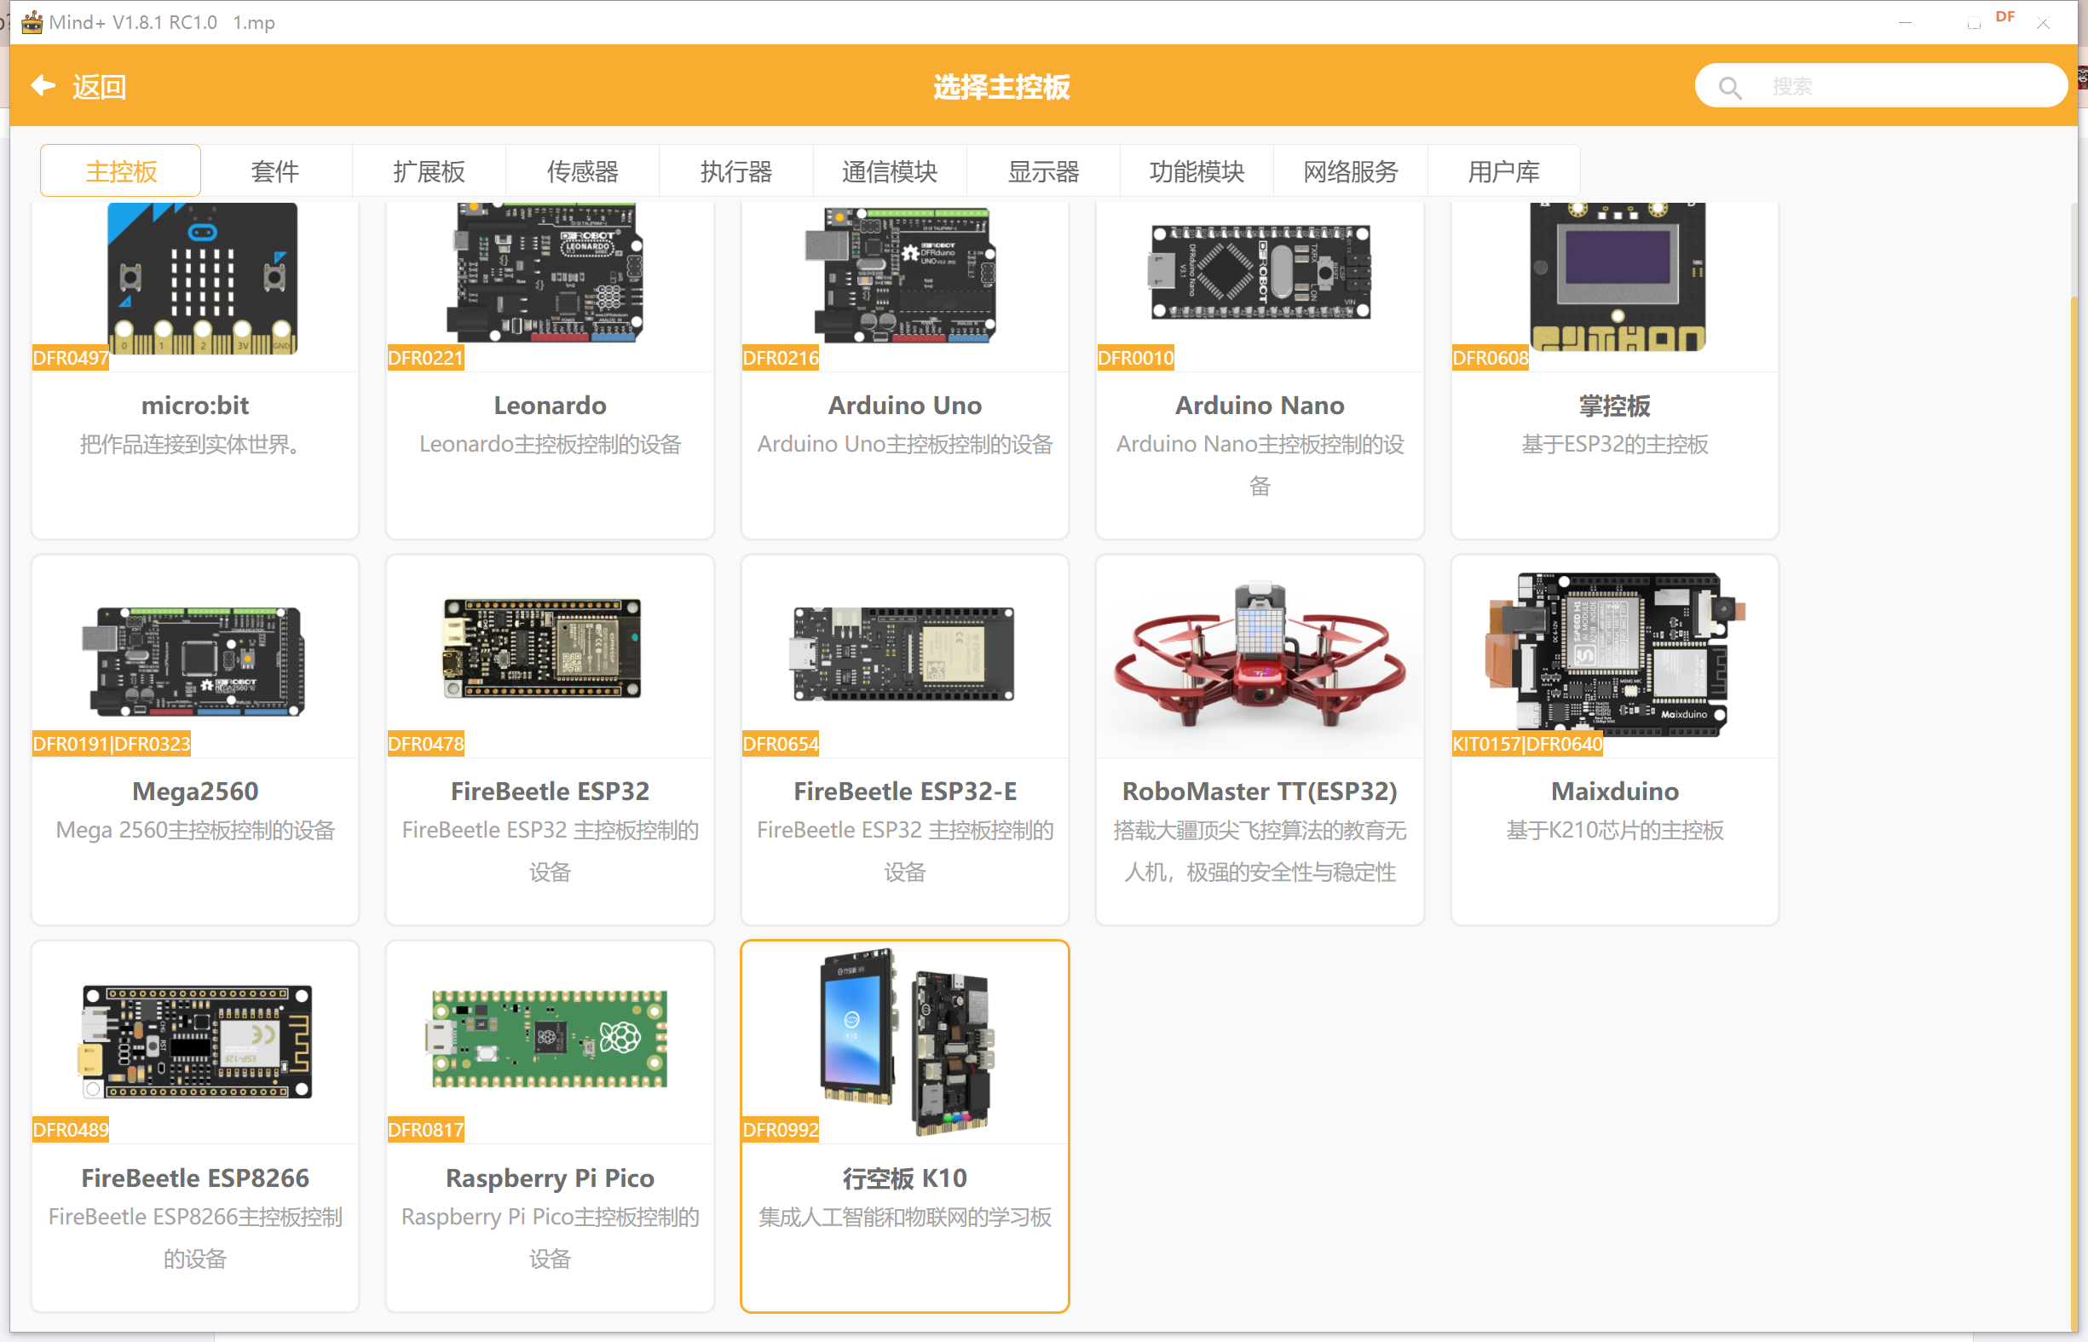Select the 主控板 tab
Screen dimensions: 2088x1342
coord(121,170)
